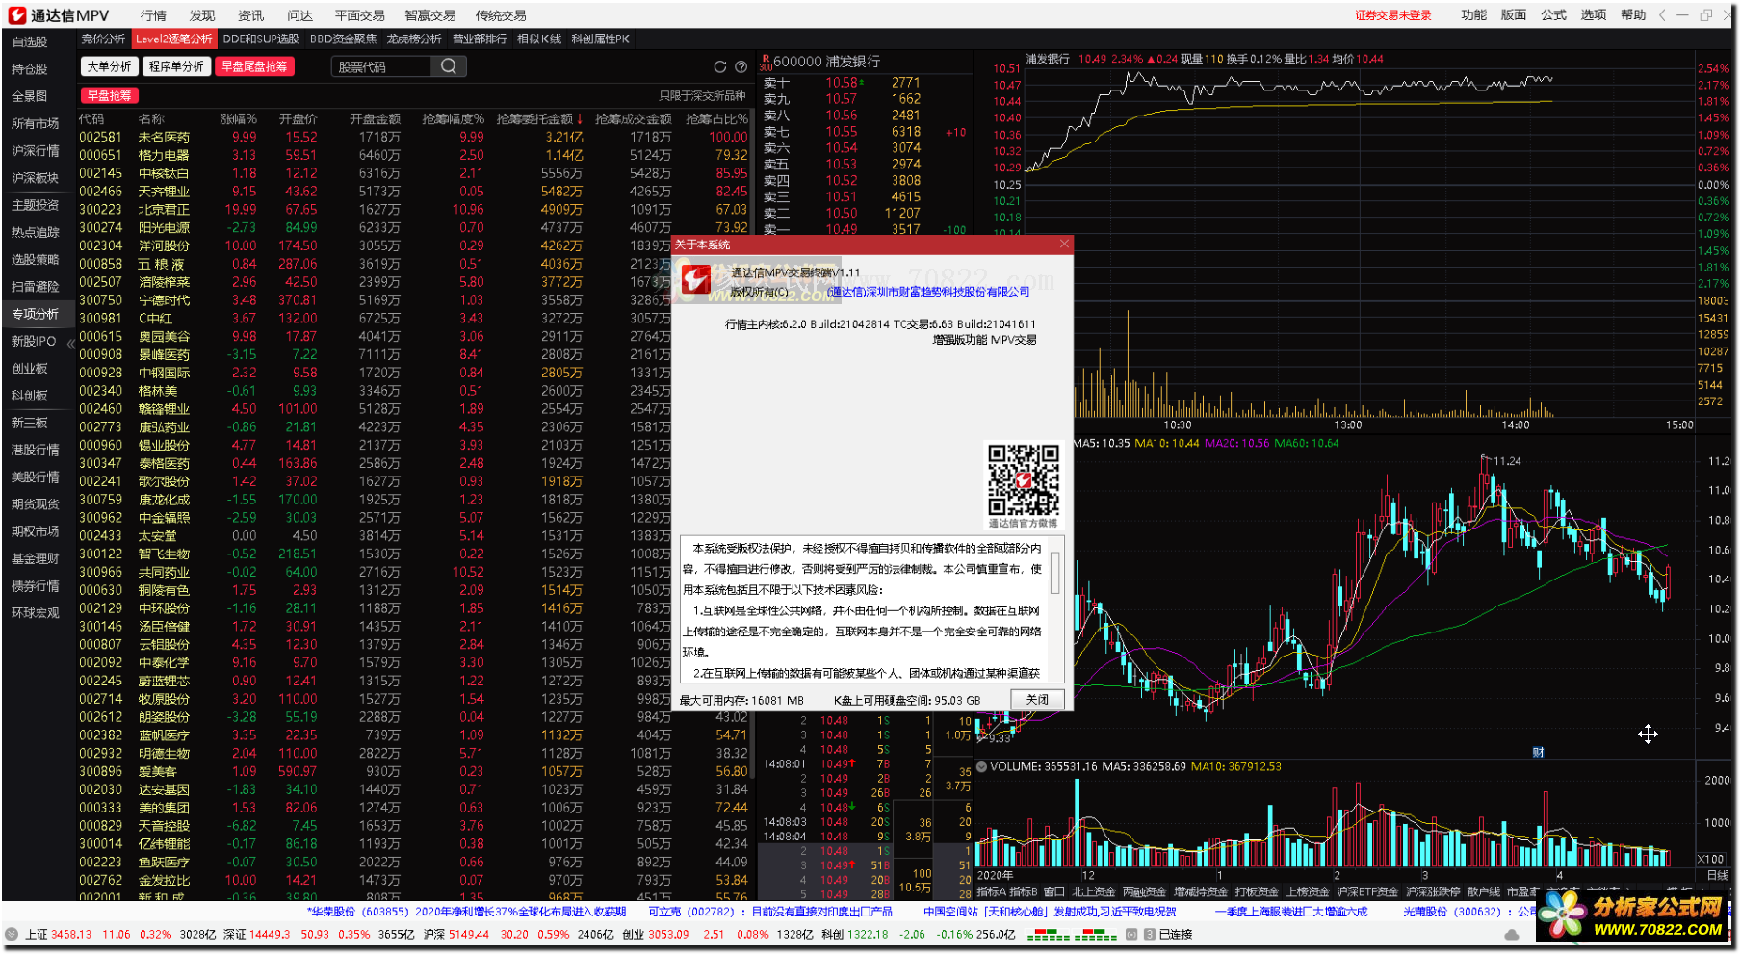Toggle the 早盘尾盘抢筹 view button

pyautogui.click(x=254, y=66)
